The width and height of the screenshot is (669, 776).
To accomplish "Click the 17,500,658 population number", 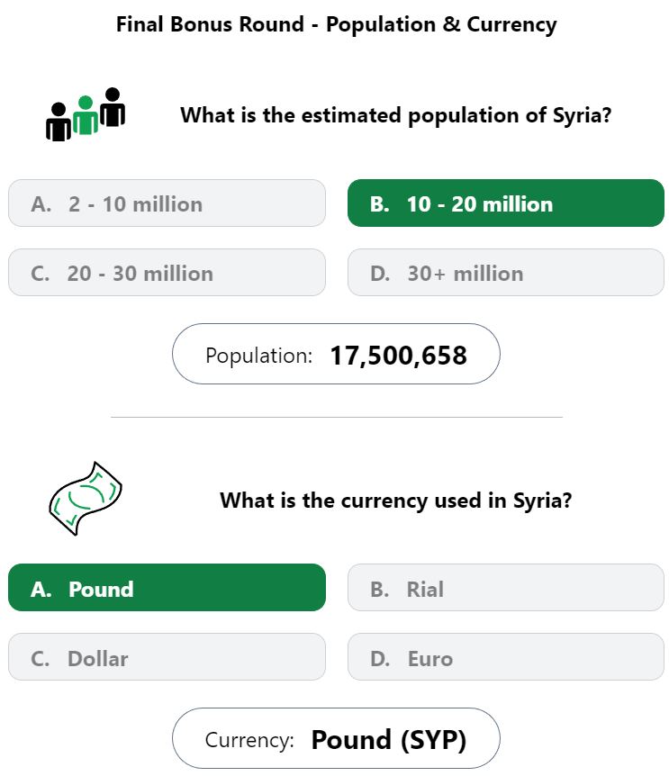I will click(398, 356).
